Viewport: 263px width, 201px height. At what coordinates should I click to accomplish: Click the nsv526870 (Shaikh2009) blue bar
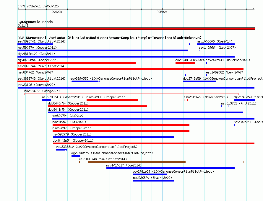154,181
